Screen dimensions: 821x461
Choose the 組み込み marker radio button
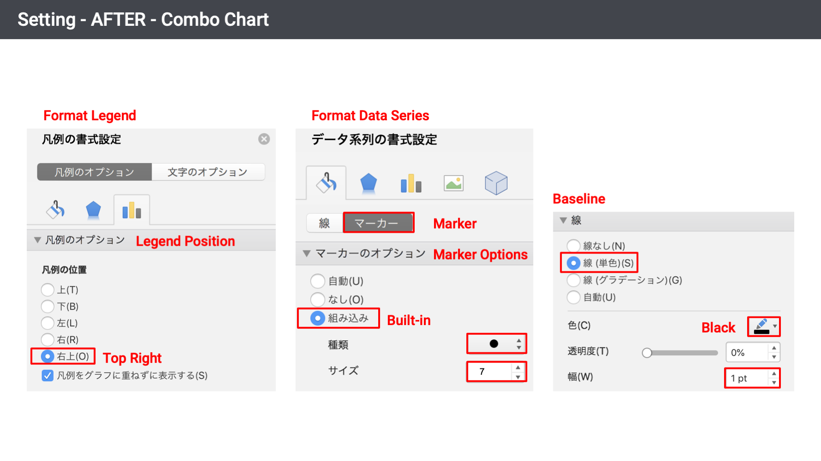(x=318, y=318)
